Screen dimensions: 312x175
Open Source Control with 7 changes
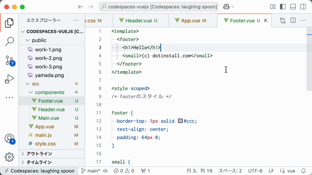[10, 60]
